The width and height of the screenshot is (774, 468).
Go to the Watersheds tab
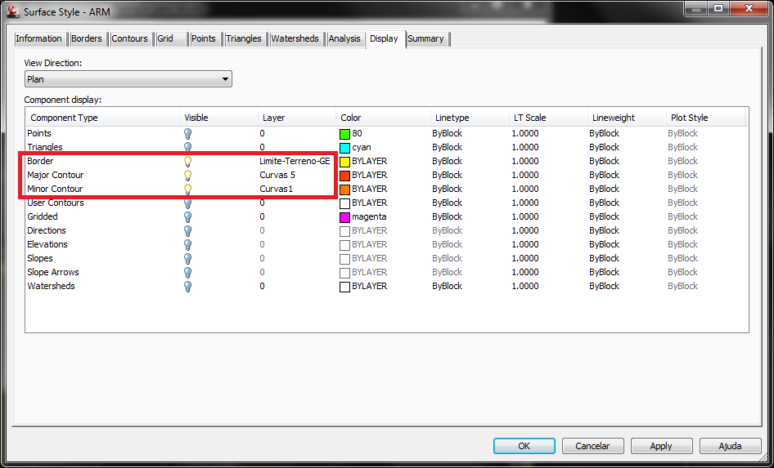click(295, 38)
